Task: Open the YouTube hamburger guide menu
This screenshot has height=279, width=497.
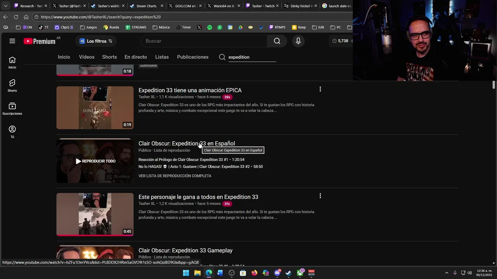Action: pos(12,41)
